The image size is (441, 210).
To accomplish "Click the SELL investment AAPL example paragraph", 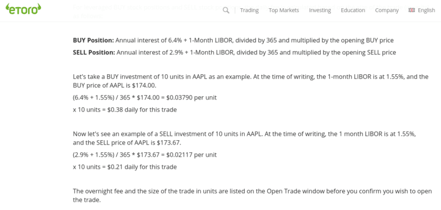I will tap(244, 138).
